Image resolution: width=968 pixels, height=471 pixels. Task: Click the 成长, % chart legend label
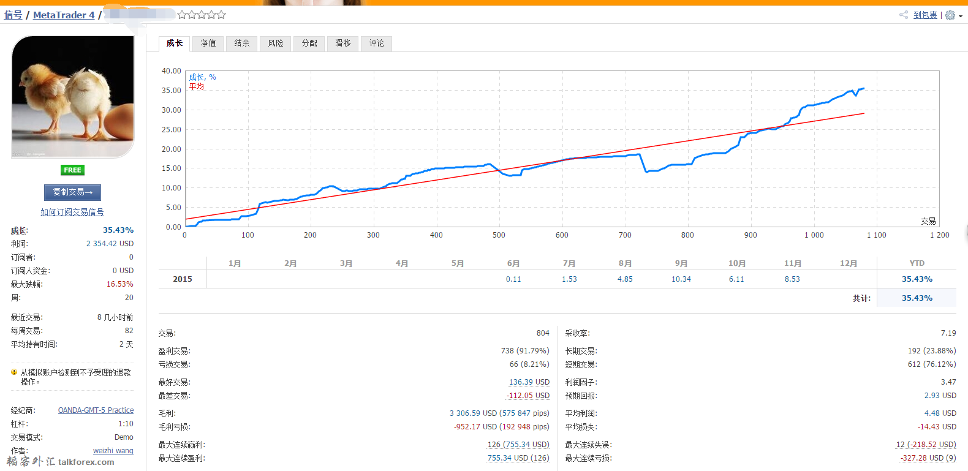coord(202,77)
